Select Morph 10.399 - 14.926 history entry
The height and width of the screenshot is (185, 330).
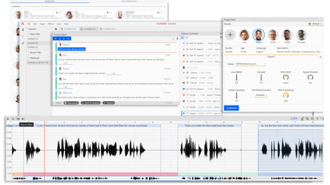[x=202, y=107]
